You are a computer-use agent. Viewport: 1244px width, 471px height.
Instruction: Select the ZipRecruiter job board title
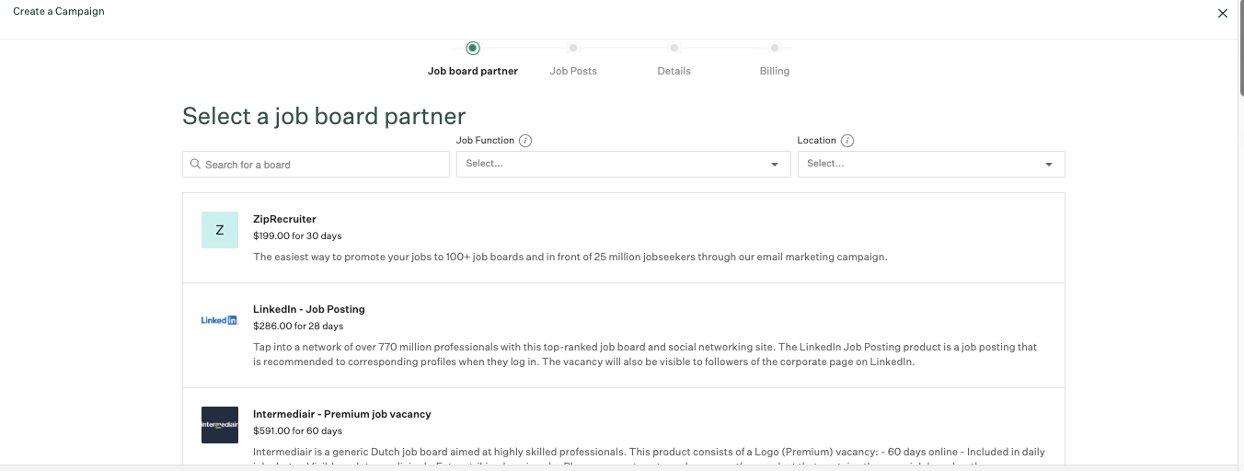pos(284,219)
